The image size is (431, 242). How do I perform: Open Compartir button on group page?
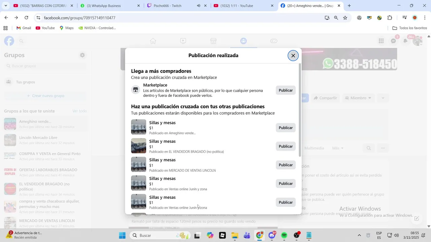(x=325, y=98)
